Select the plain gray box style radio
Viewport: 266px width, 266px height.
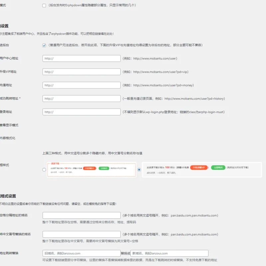pyautogui.click(x=139, y=170)
